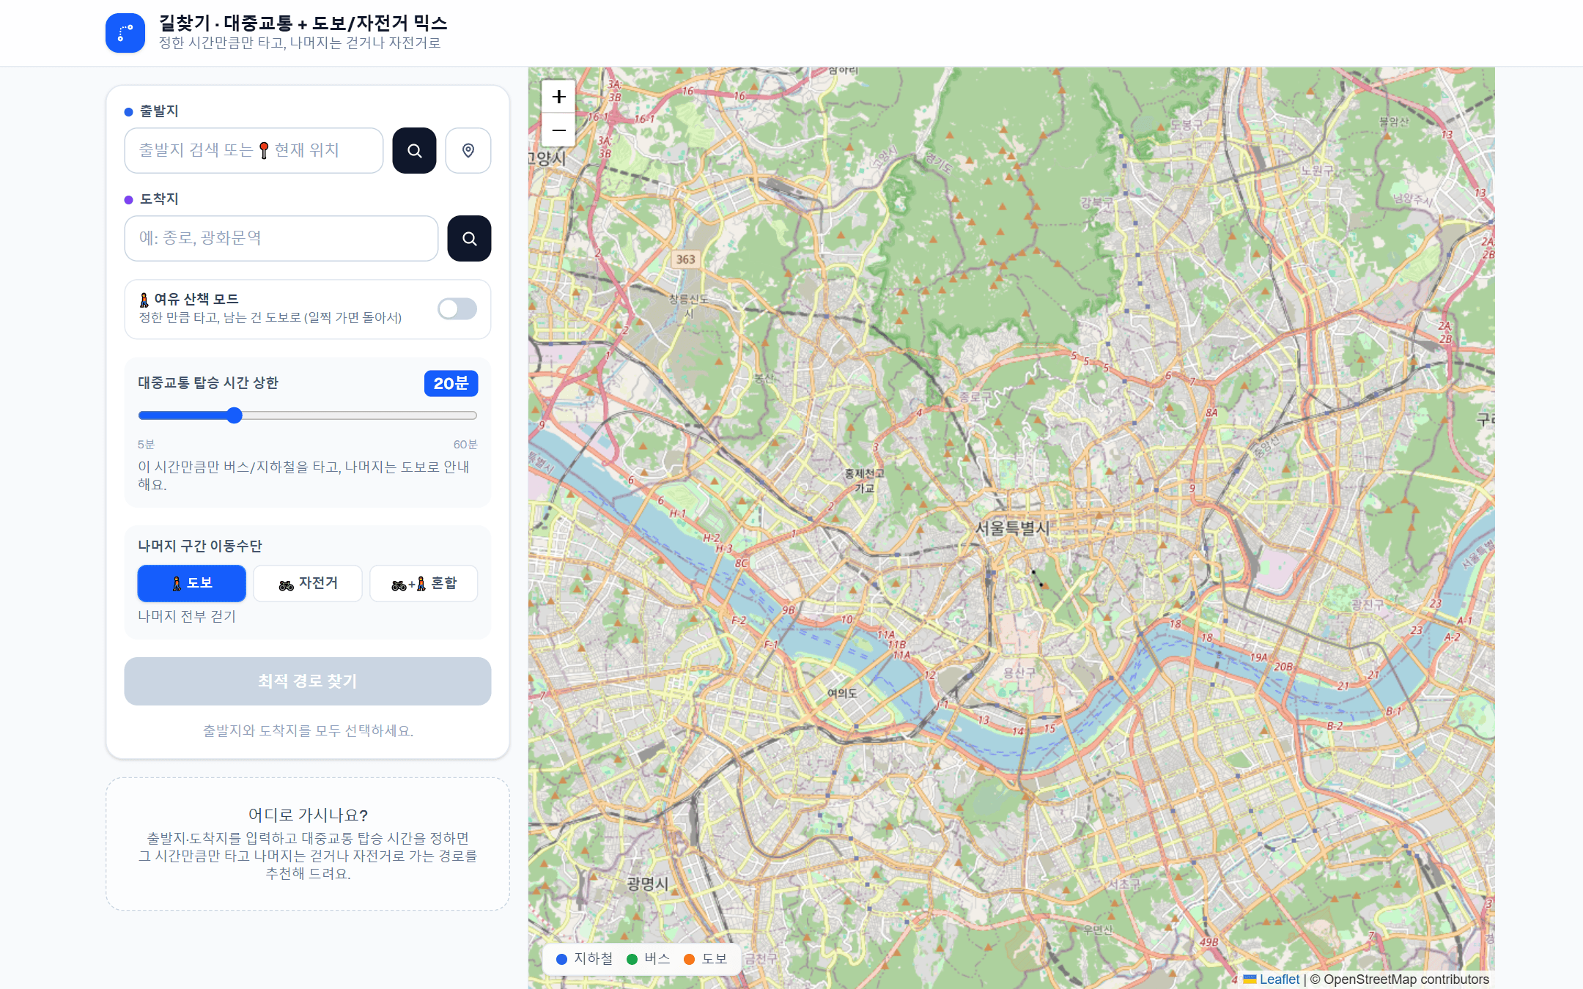
Task: Click the 20분 time badge
Action: click(x=451, y=383)
